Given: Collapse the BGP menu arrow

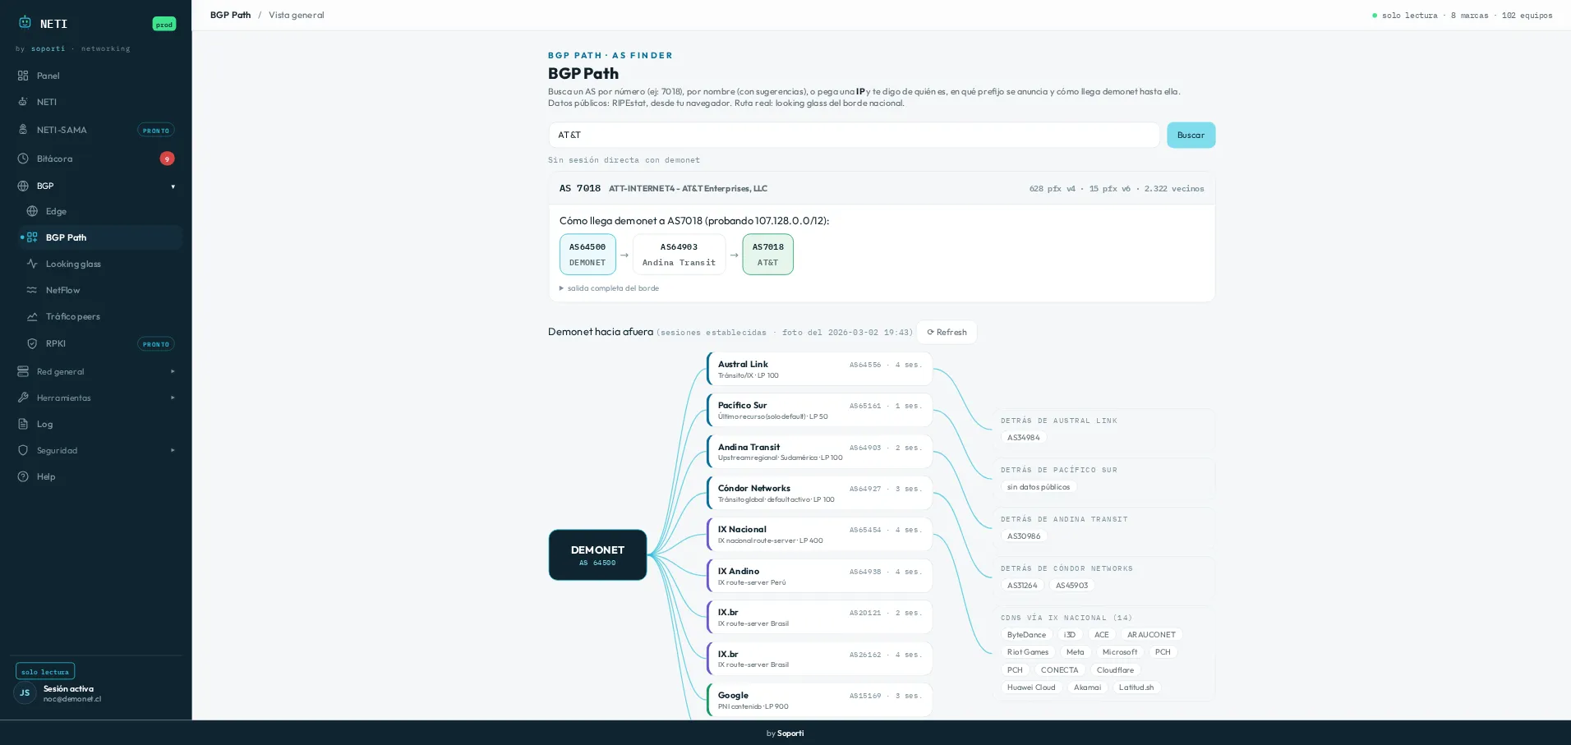Looking at the screenshot, I should [173, 186].
